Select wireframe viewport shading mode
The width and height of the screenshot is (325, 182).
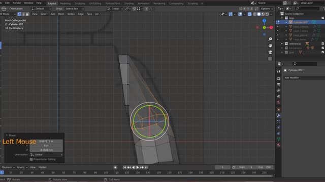pos(255,14)
